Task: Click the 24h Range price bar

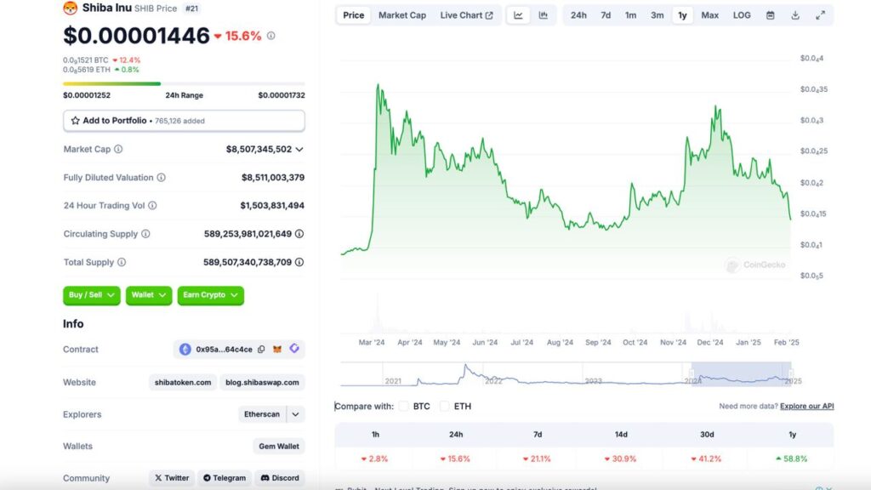Action: pos(184,84)
